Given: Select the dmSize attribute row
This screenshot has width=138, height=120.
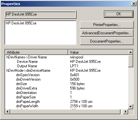Looking at the screenshot, I should pyautogui.click(x=66, y=84).
